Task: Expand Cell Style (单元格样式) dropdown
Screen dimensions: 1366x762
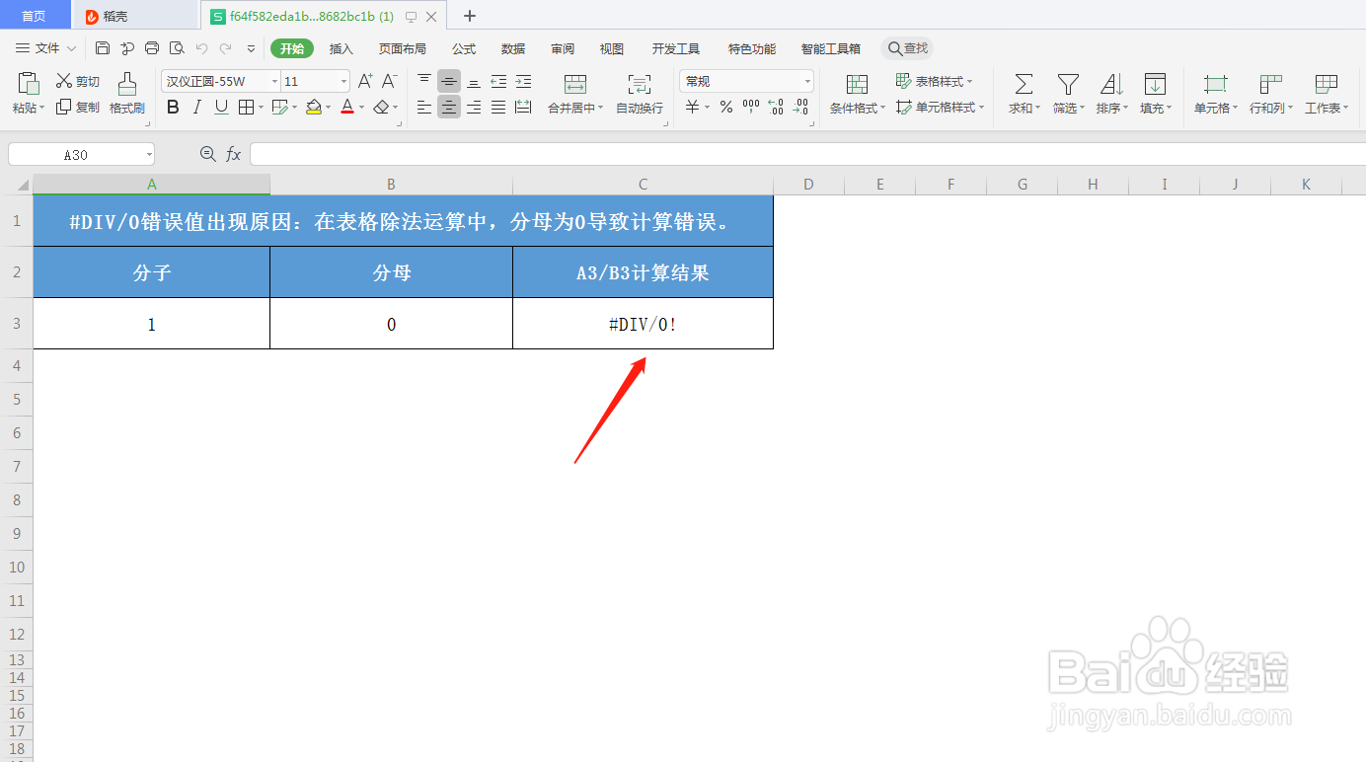Action: coord(981,107)
